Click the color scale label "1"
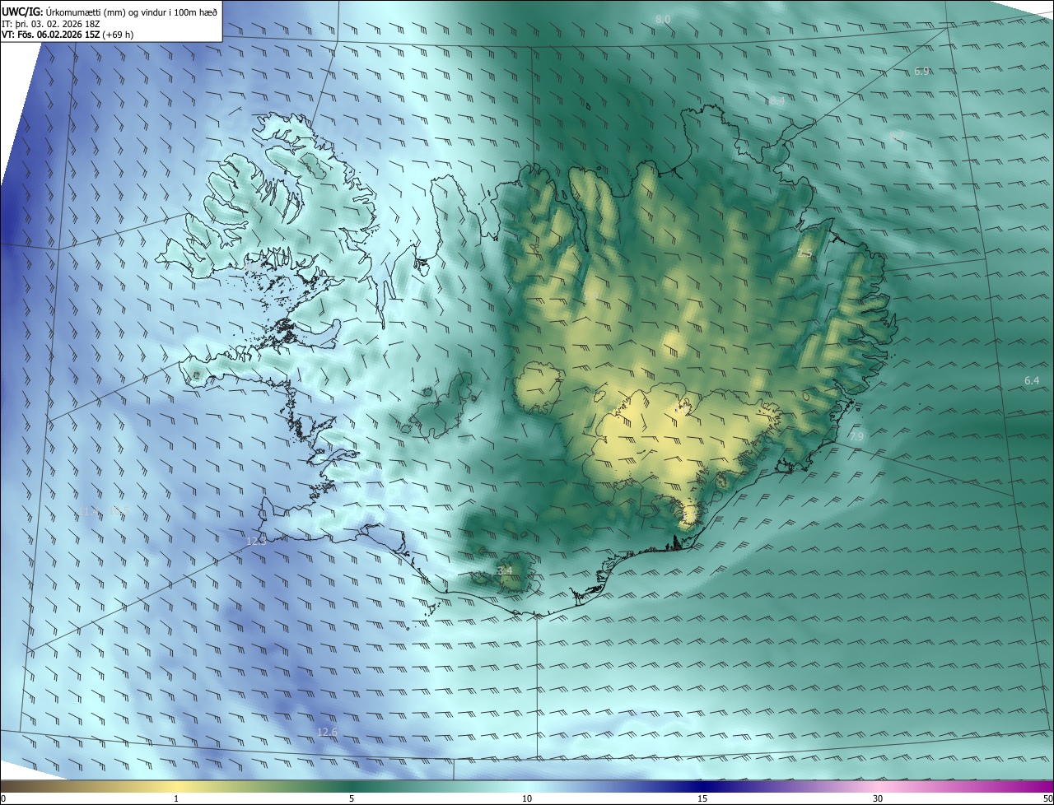Image resolution: width=1054 pixels, height=805 pixels. (176, 798)
